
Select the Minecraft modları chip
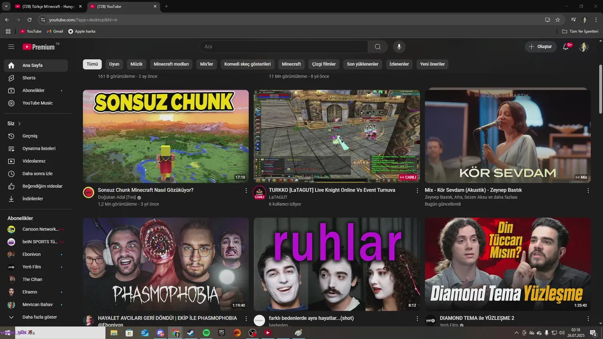(x=171, y=64)
